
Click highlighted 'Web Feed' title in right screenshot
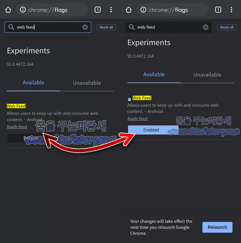click(142, 98)
